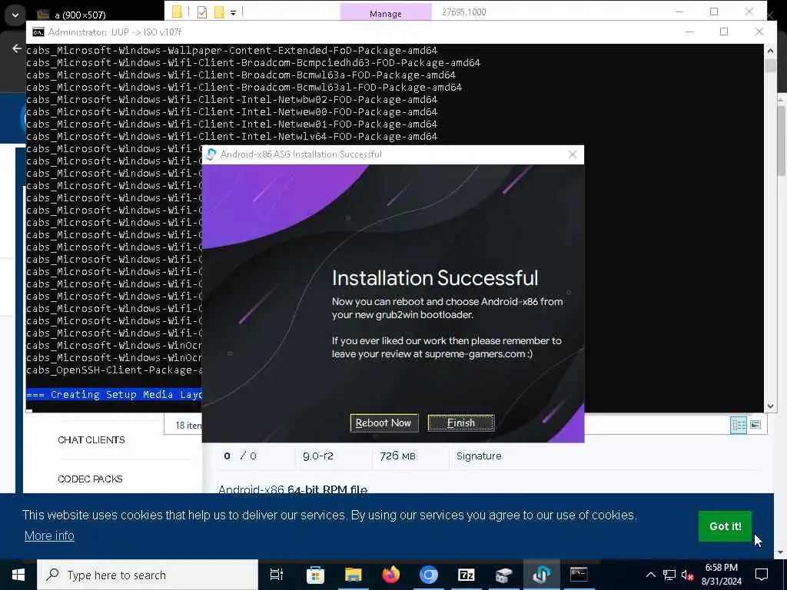The image size is (787, 590).
Task: Click the back arrow in the background window
Action: [17, 48]
